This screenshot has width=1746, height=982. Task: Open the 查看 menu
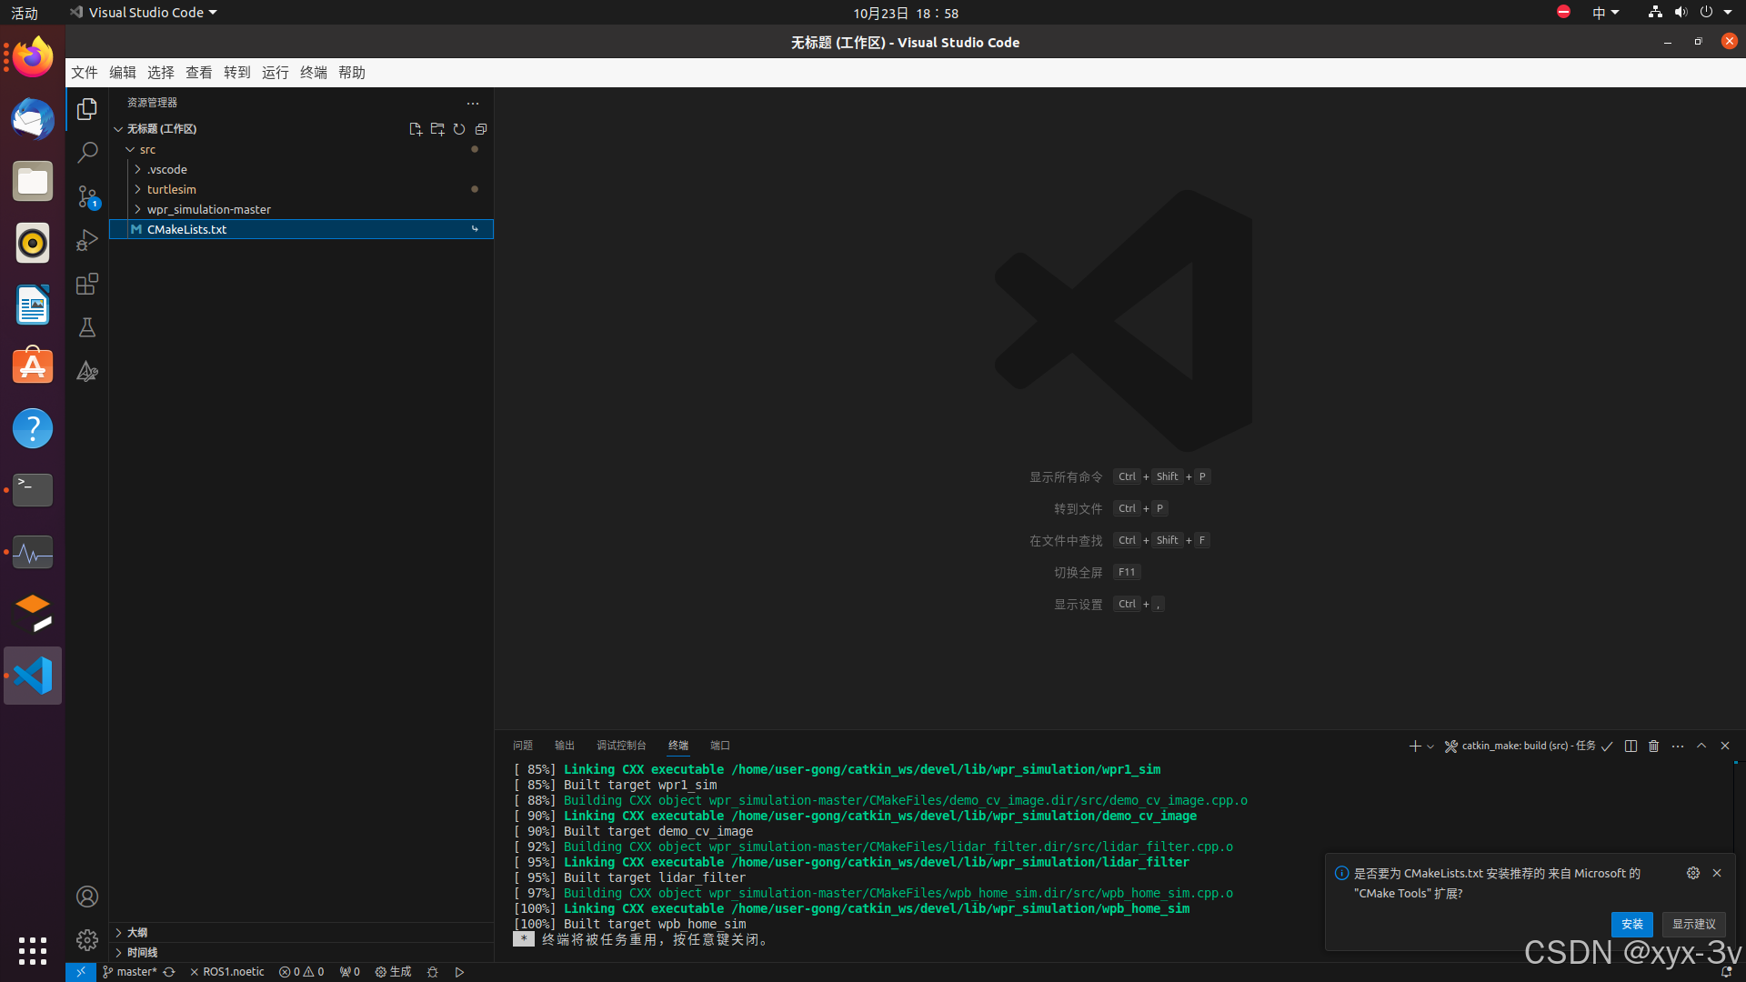click(x=199, y=73)
